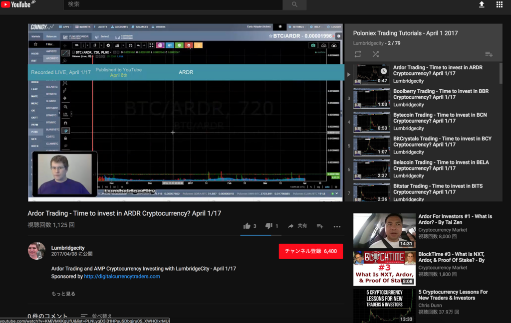The image size is (511, 323).
Task: Open the digitalcurrencytraders.com link
Action: 122,277
